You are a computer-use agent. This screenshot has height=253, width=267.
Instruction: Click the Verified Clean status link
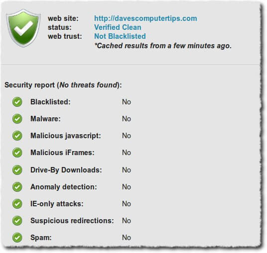tap(118, 27)
